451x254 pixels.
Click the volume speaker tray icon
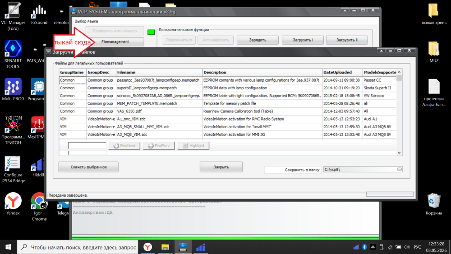coord(407,247)
